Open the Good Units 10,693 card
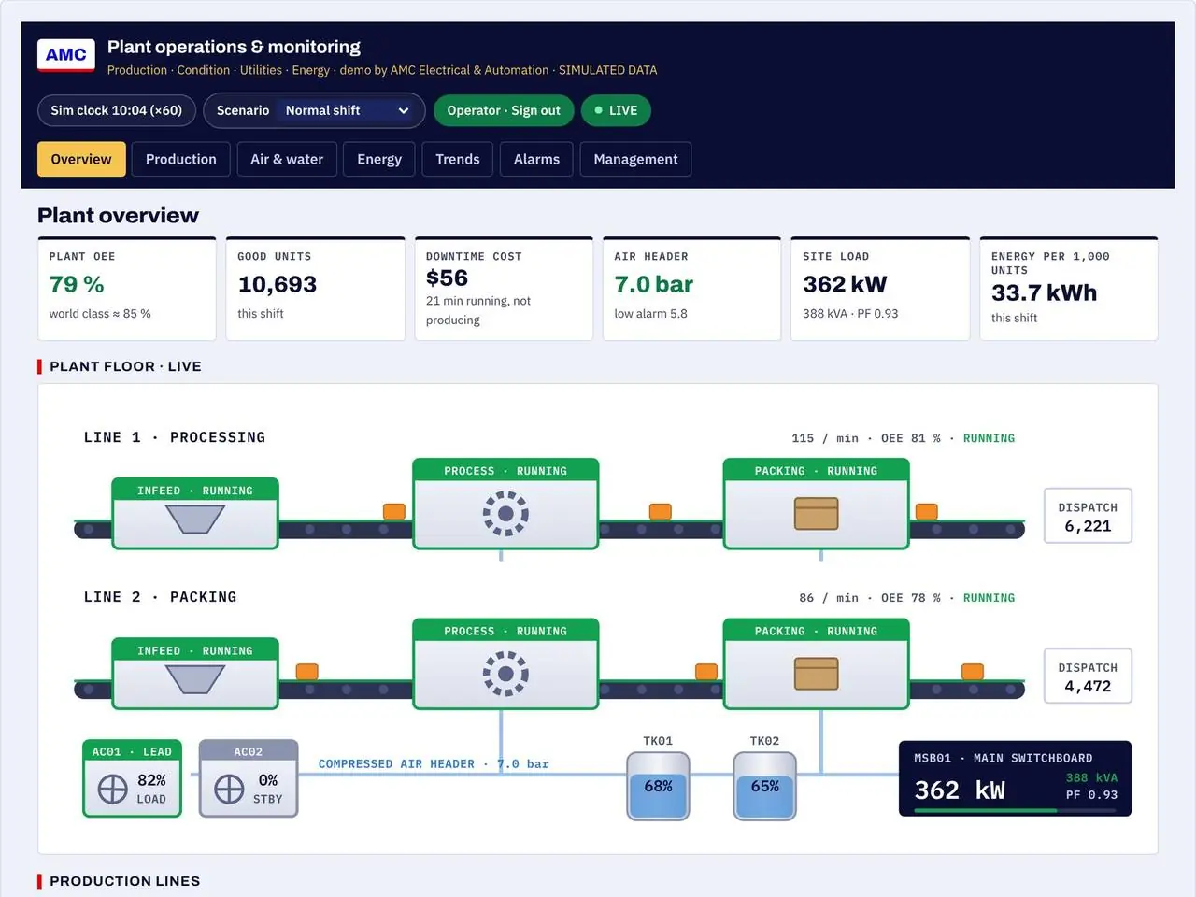The image size is (1196, 897). (x=315, y=289)
